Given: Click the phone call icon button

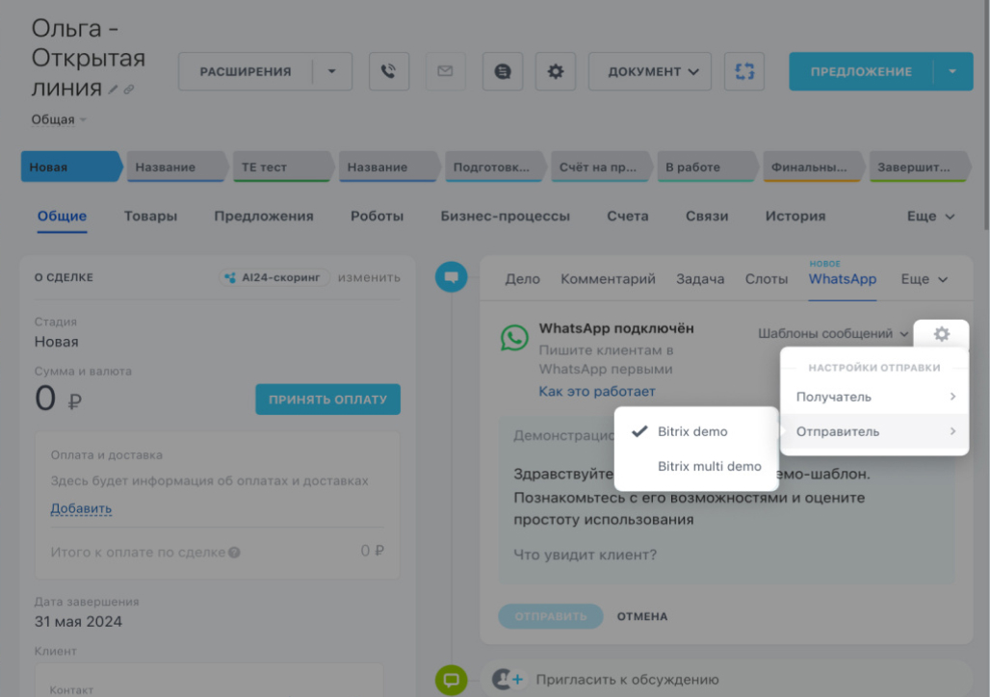Looking at the screenshot, I should click(x=389, y=71).
